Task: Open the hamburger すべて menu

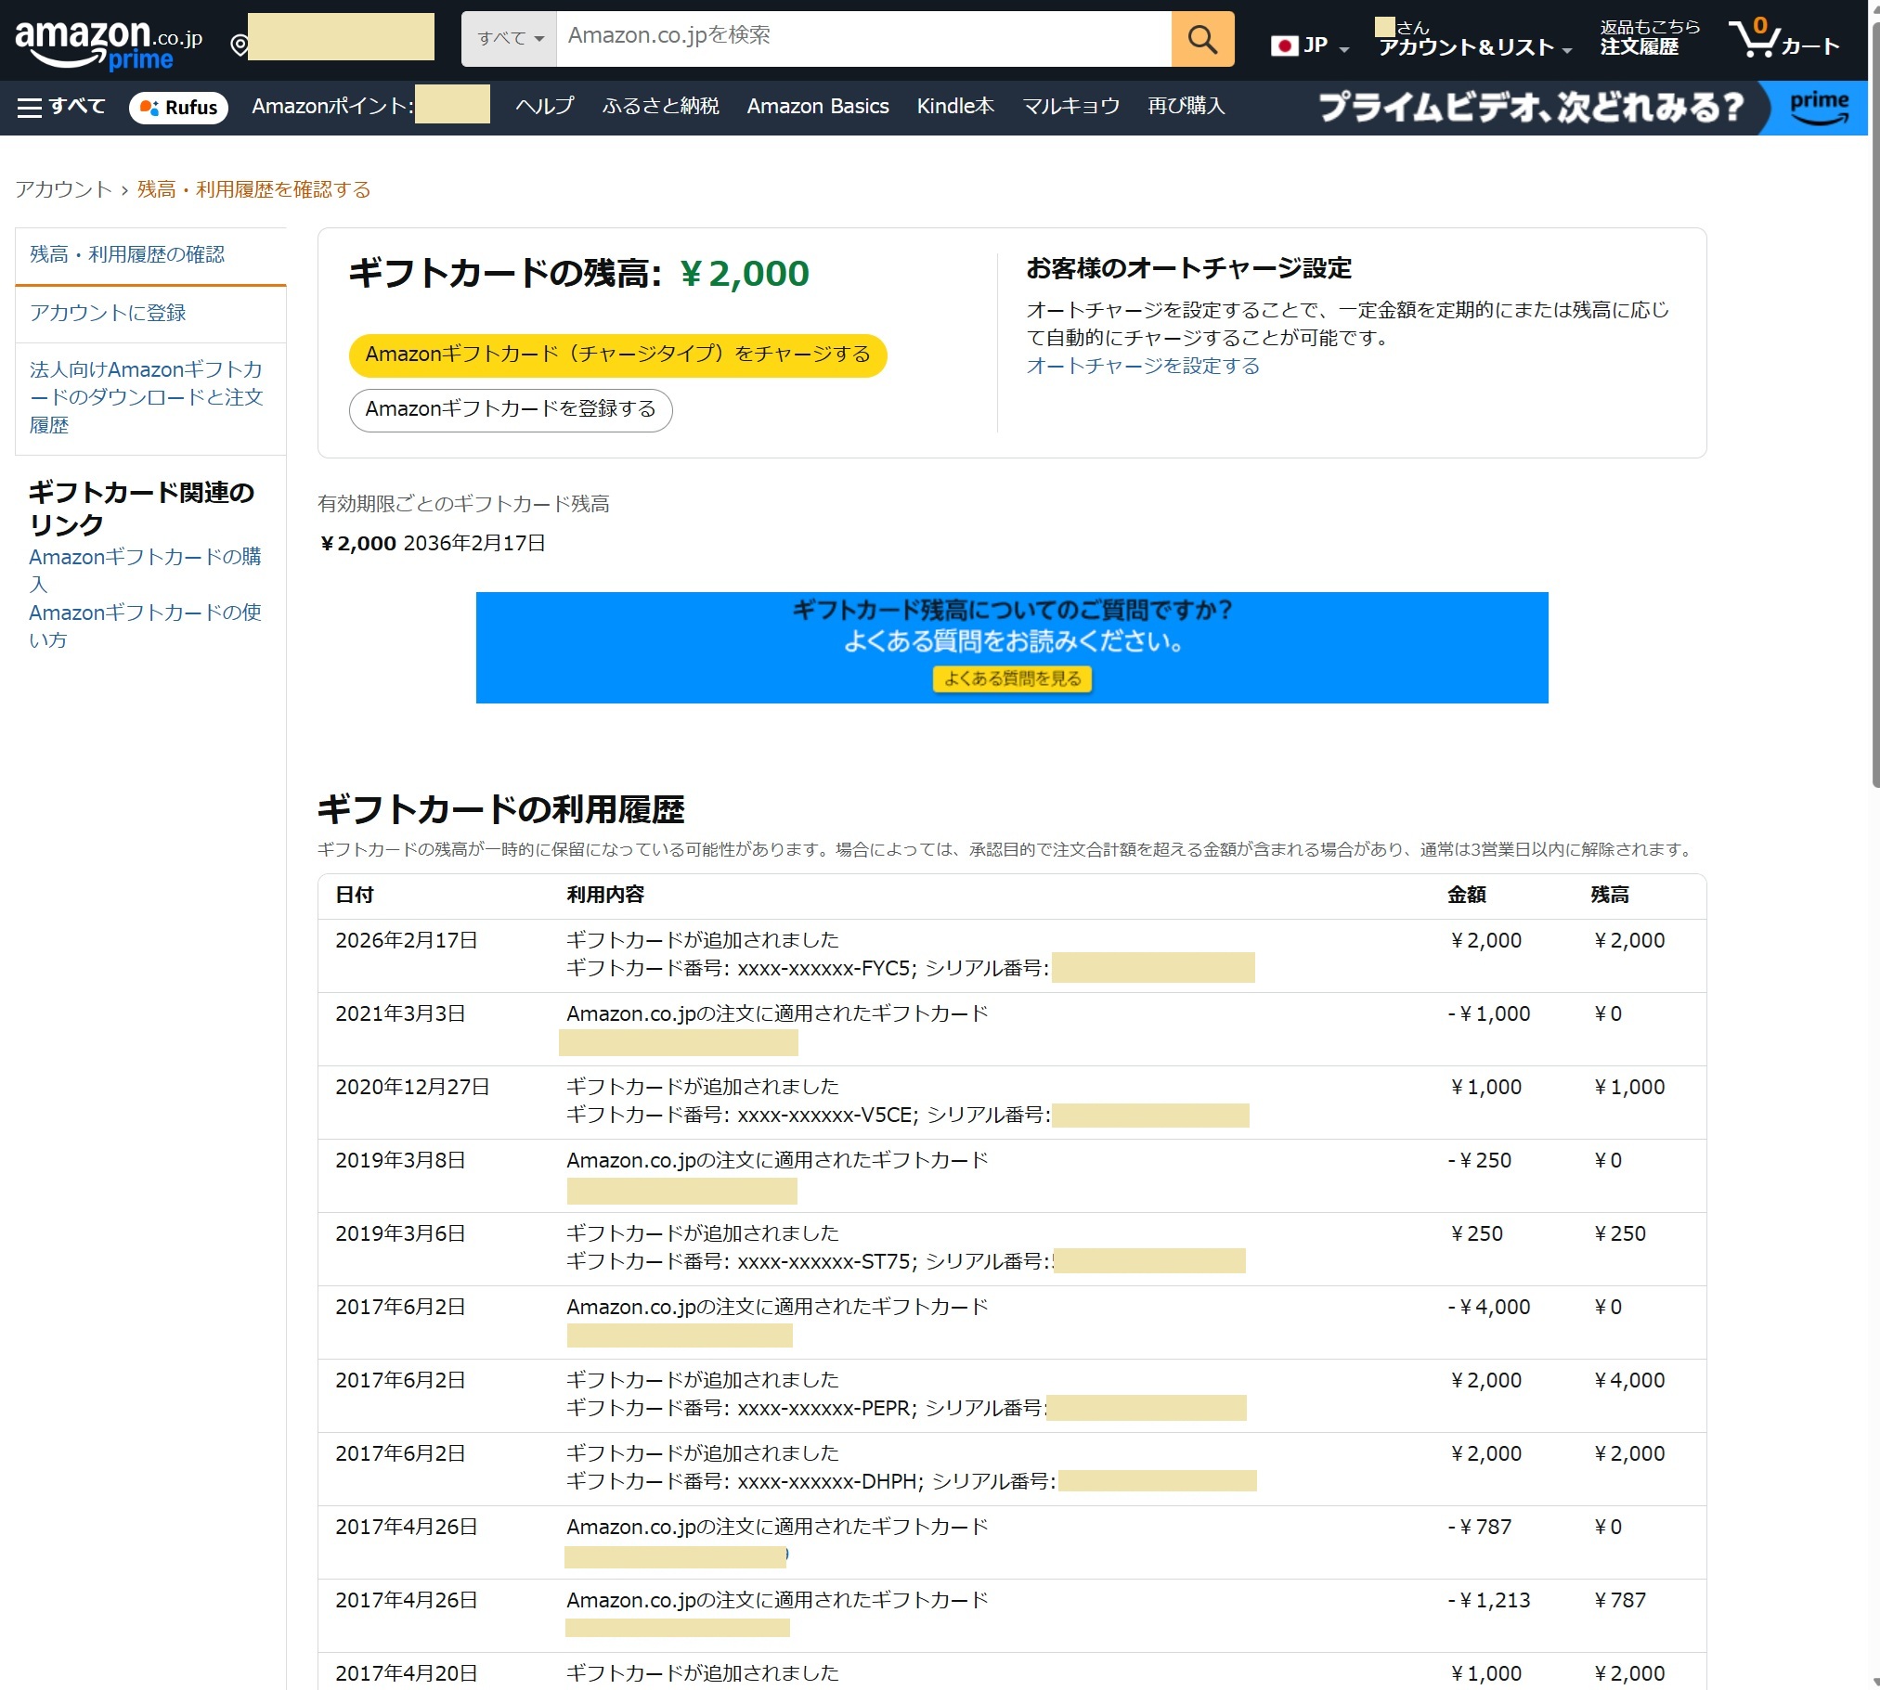Action: coord(61,107)
